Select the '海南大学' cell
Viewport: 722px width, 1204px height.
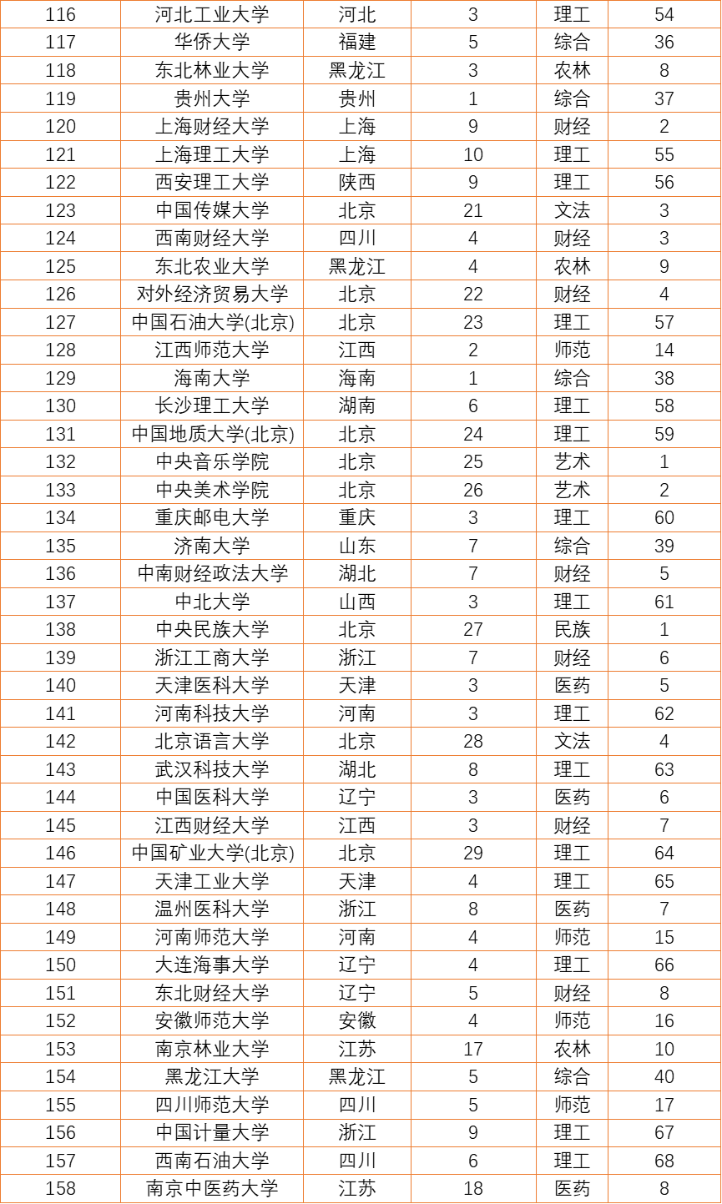click(212, 378)
